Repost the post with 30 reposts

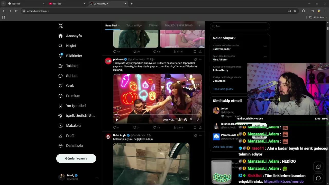(x=136, y=52)
